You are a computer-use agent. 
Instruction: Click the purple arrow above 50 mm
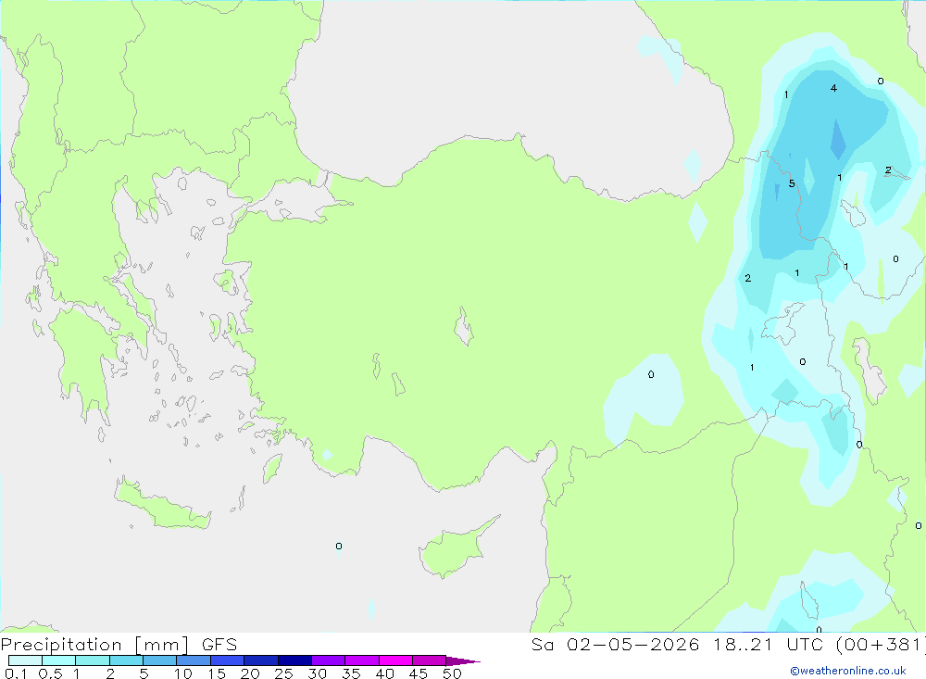(x=462, y=660)
